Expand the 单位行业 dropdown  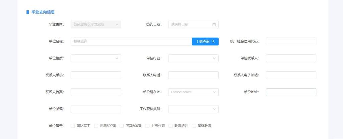193,58
